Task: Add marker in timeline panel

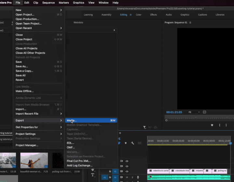Action: 126,143
